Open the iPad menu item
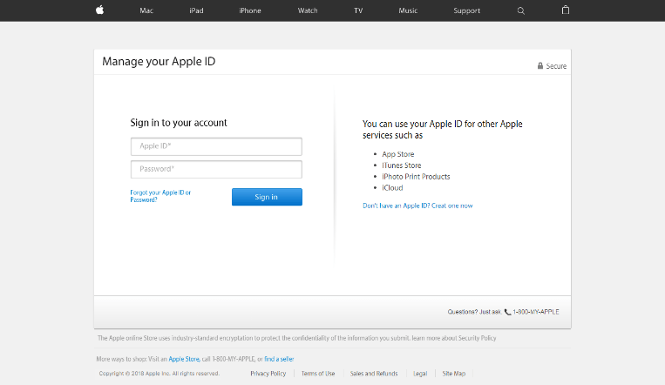The image size is (665, 385). click(x=196, y=10)
